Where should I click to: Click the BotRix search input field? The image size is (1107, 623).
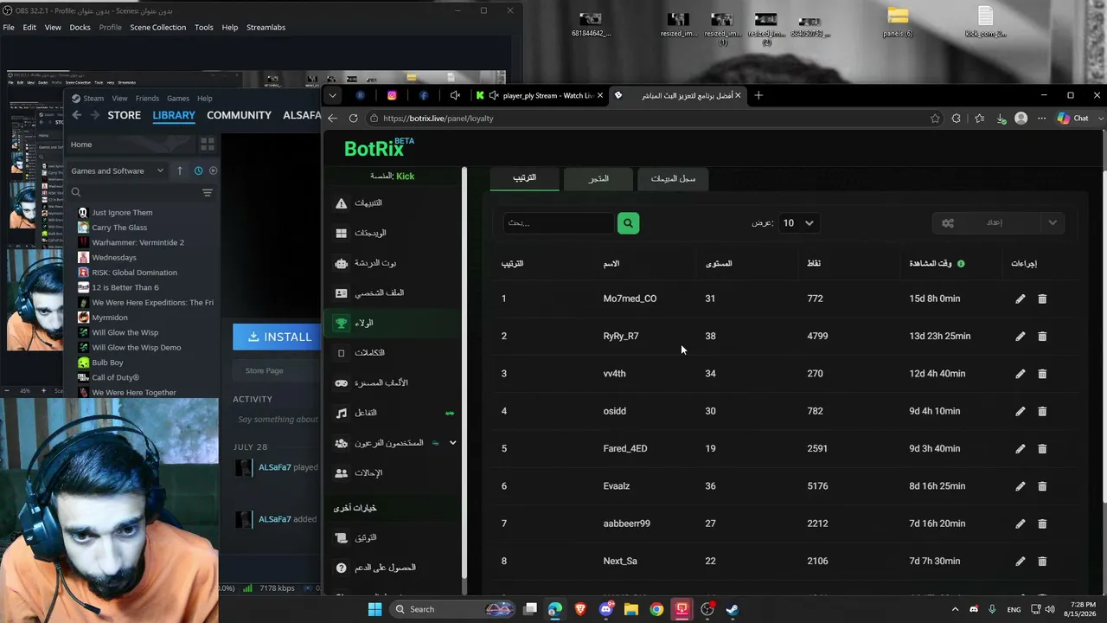tap(558, 223)
